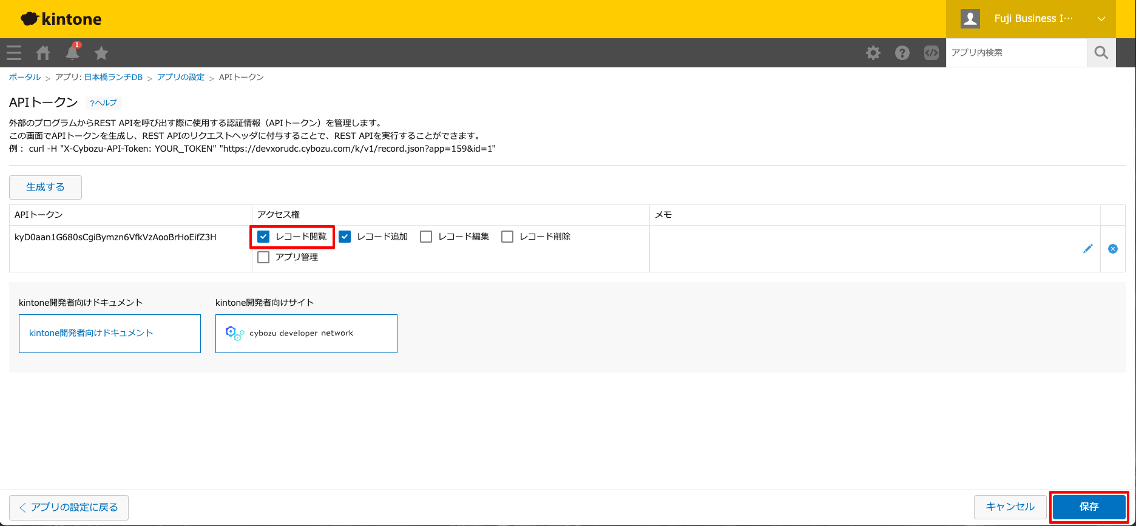Edit the token memo with pencil icon

tap(1088, 249)
